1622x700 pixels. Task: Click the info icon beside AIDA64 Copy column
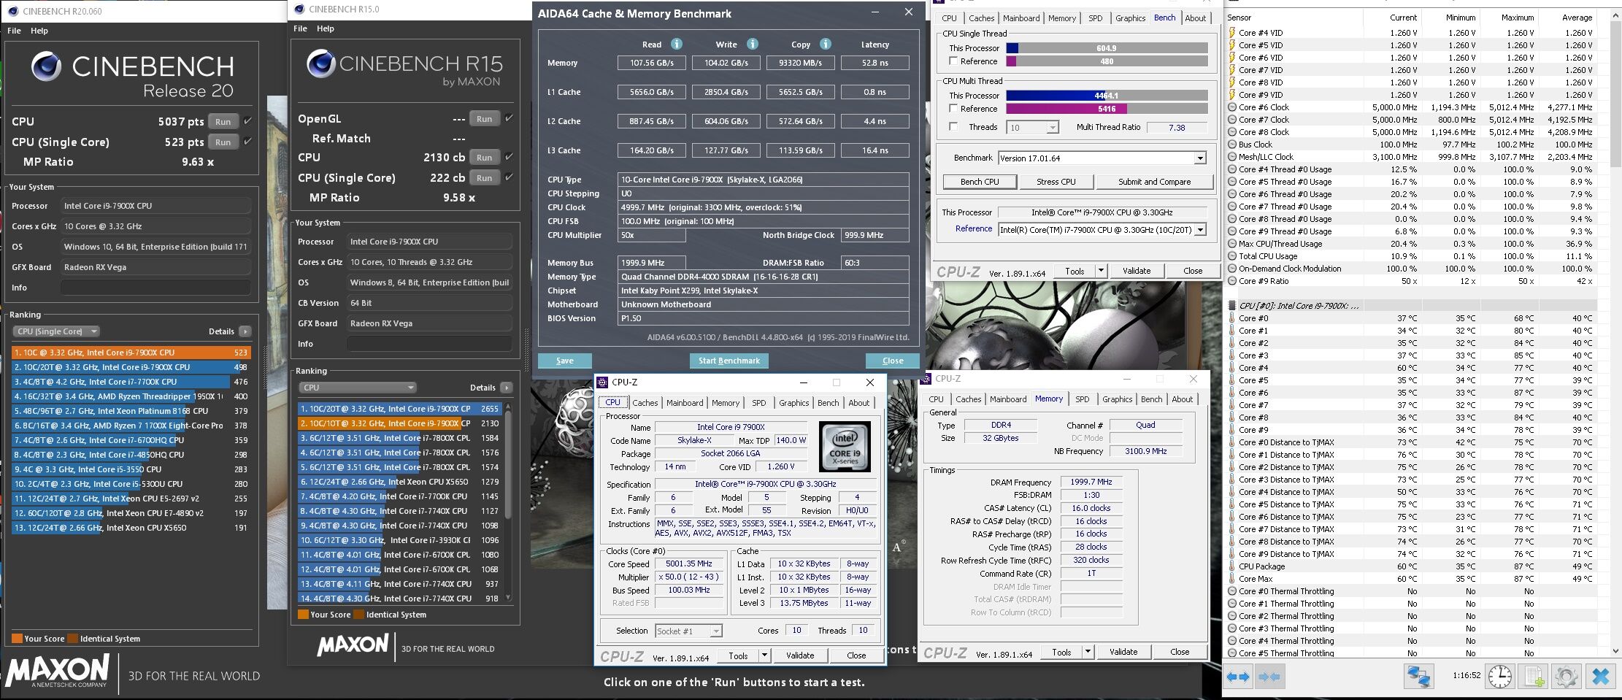pyautogui.click(x=826, y=44)
